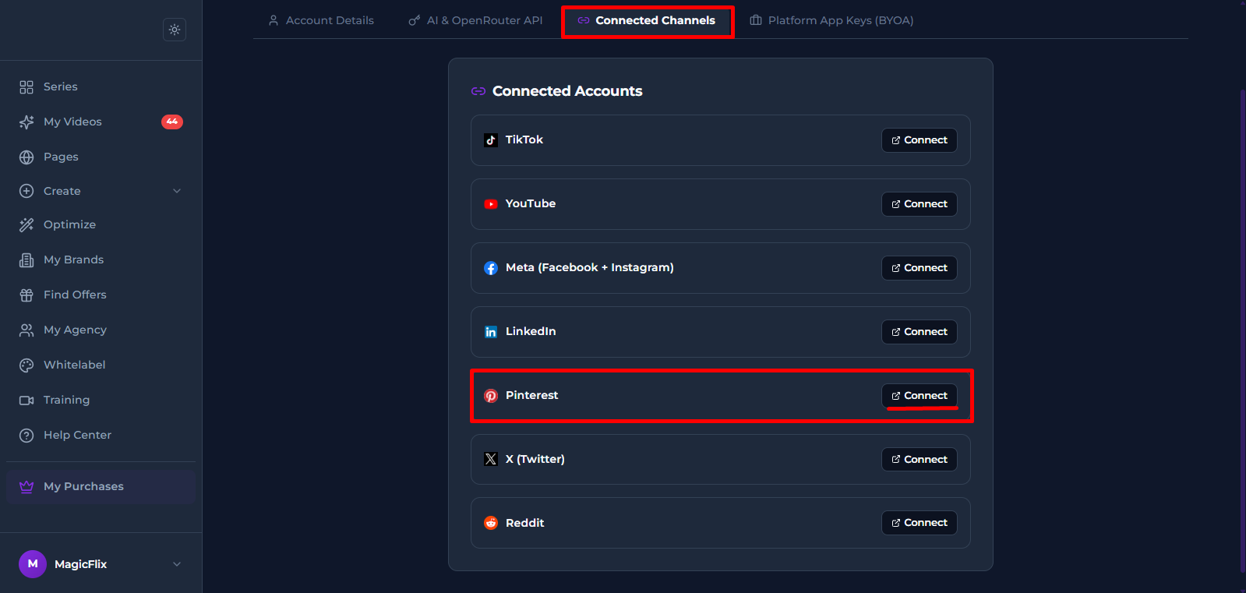Click the Pages globe icon
This screenshot has height=593, width=1246.
pos(26,157)
